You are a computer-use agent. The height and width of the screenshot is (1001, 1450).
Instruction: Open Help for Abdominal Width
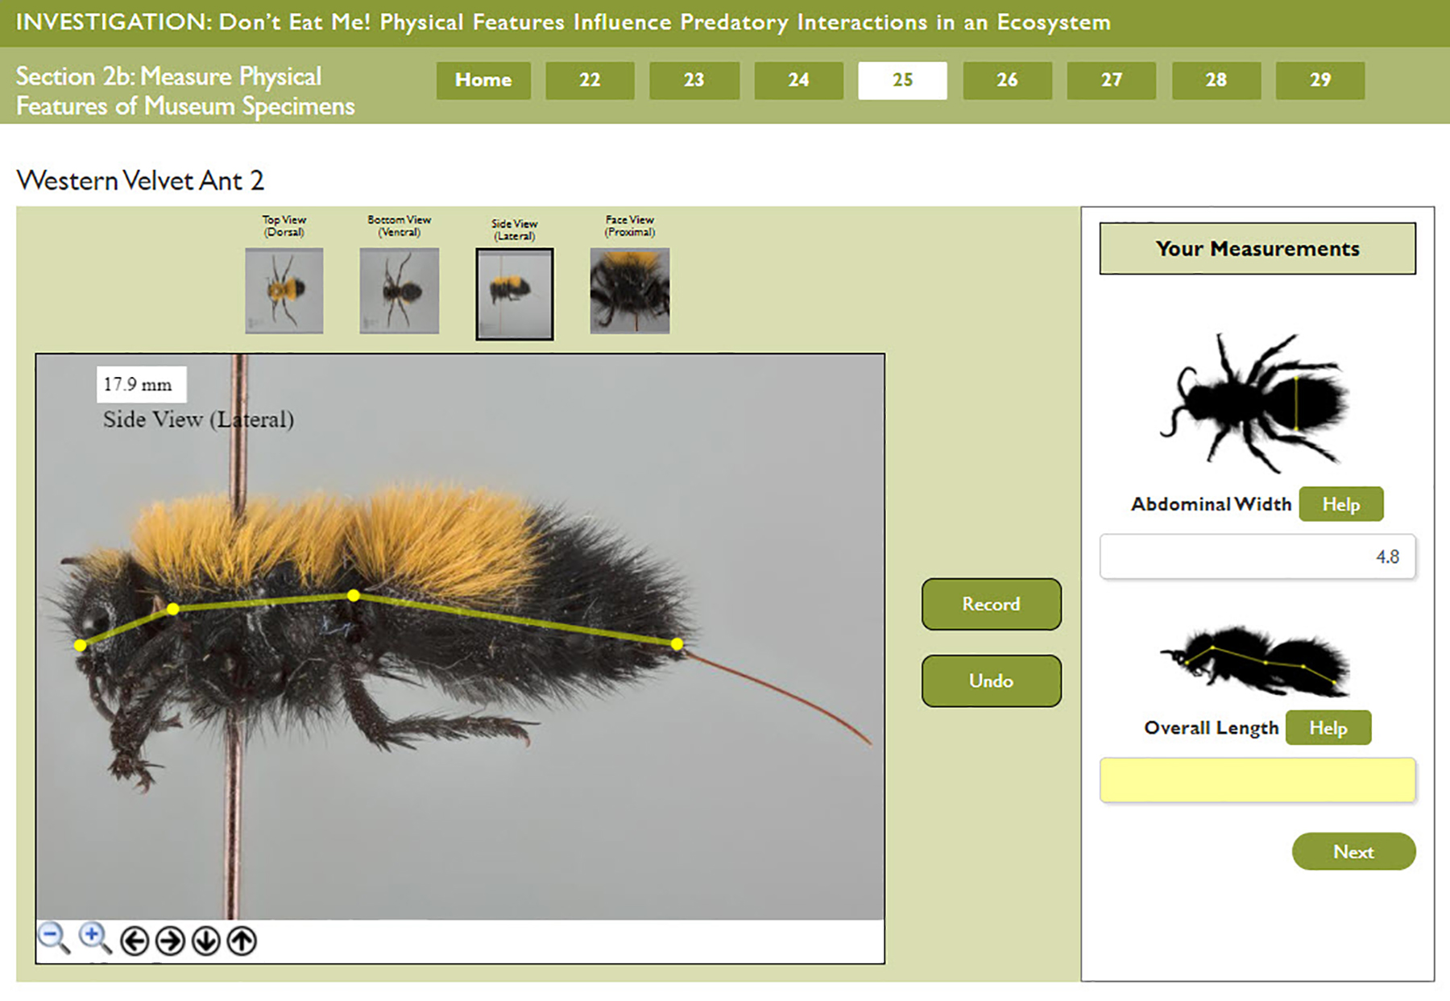(x=1341, y=504)
